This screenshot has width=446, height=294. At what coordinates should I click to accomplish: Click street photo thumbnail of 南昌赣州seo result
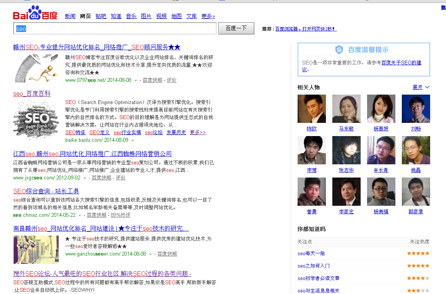point(36,250)
